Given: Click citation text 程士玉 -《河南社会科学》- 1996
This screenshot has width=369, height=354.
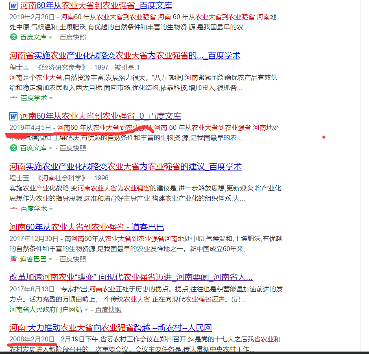Looking at the screenshot, I should click(59, 178).
